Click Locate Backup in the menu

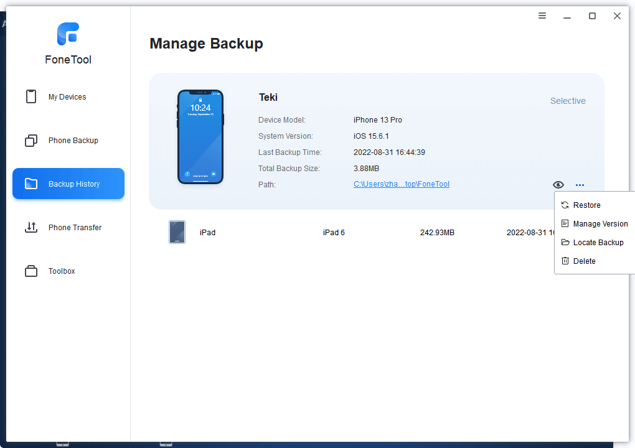coord(598,243)
